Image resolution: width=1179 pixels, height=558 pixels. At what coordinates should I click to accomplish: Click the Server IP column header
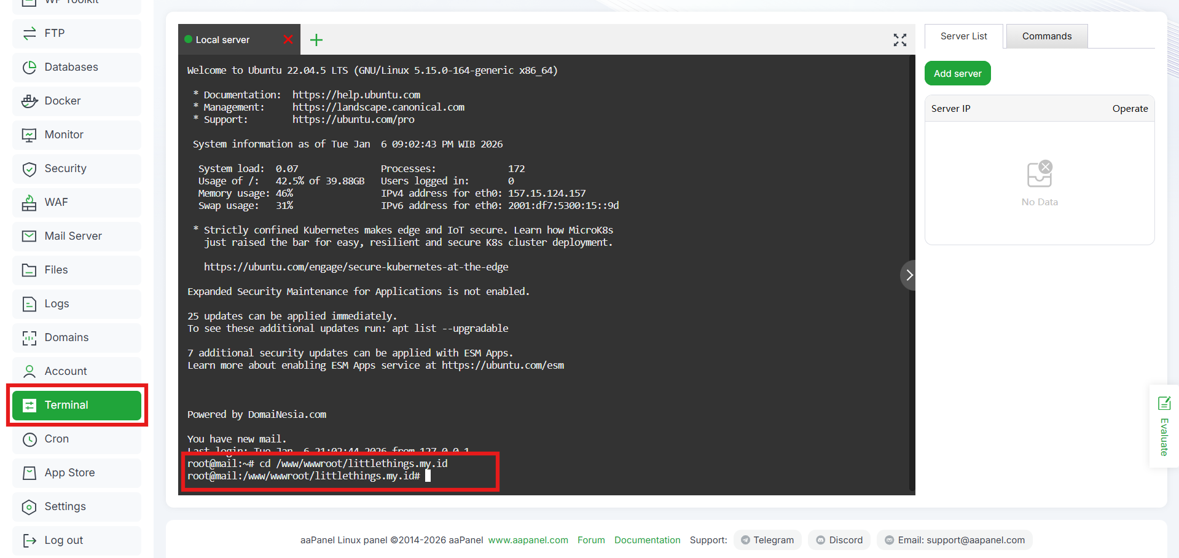point(950,108)
